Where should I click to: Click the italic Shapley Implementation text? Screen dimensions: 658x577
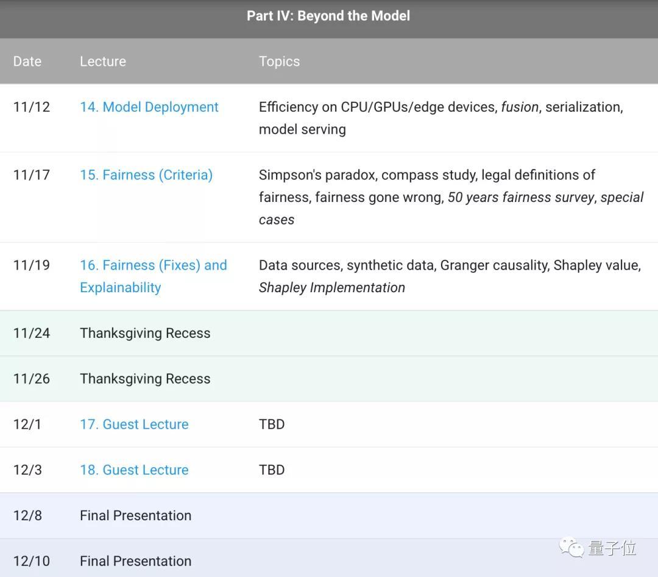point(332,287)
